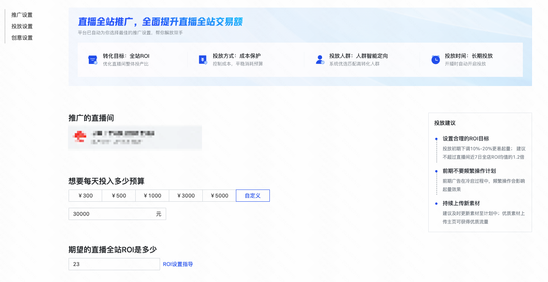The width and height of the screenshot is (548, 282).
Task: Click the 自定义 custom budget button
Action: (253, 195)
